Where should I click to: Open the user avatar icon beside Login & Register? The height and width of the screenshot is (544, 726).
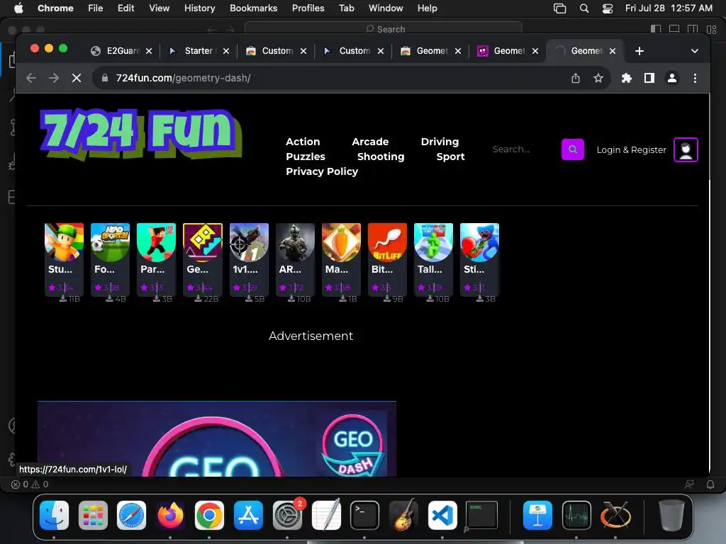click(686, 150)
